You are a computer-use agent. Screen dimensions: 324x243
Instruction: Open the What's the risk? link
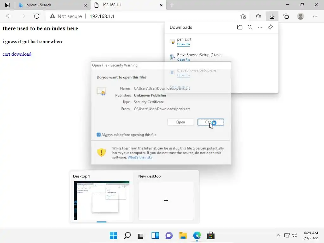140,157
